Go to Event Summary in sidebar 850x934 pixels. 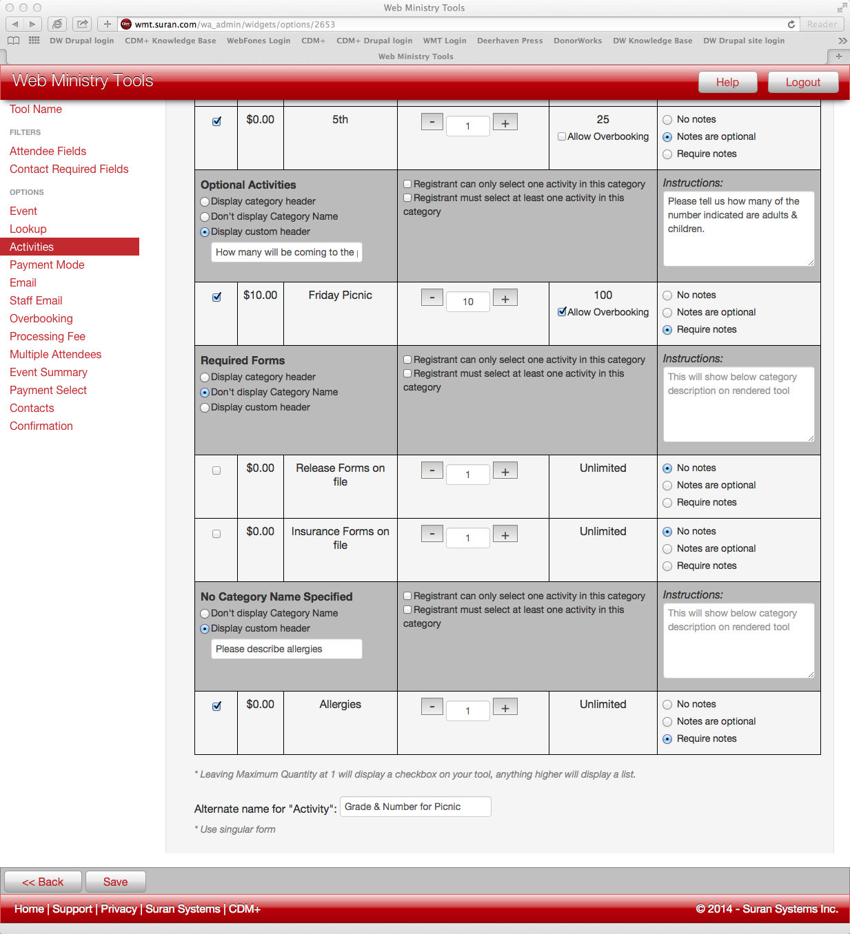coord(48,372)
